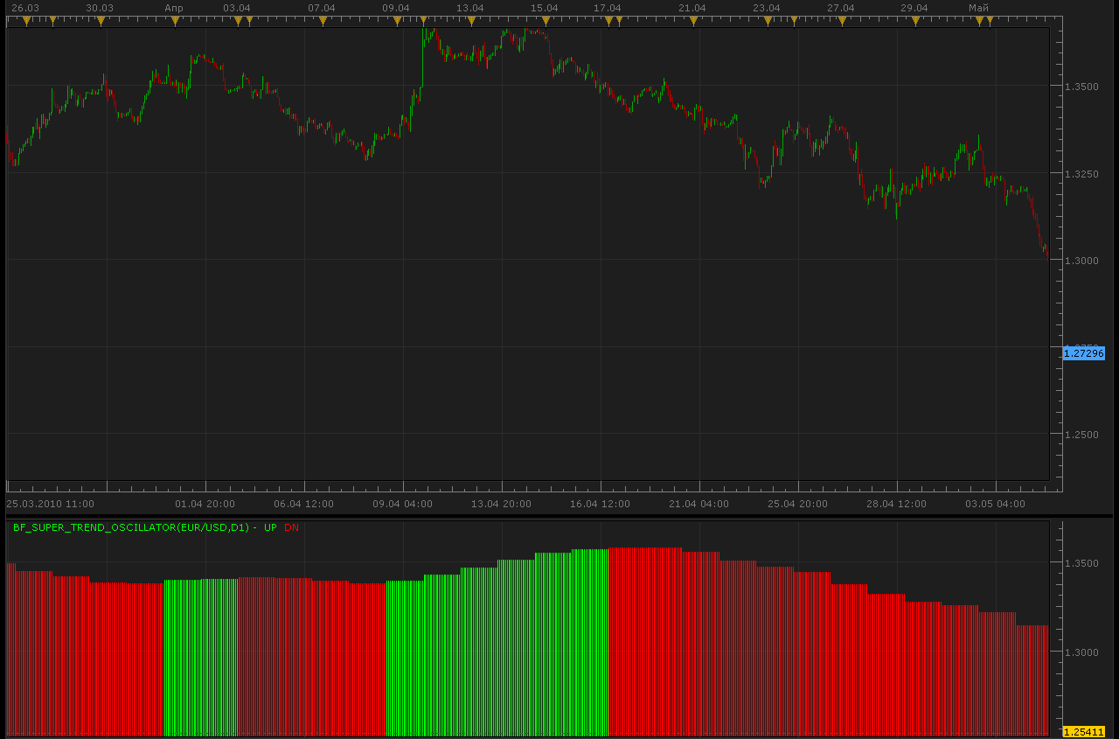This screenshot has height=739, width=1119.
Task: Click the triangle marker below 29.04
Action: (x=915, y=21)
